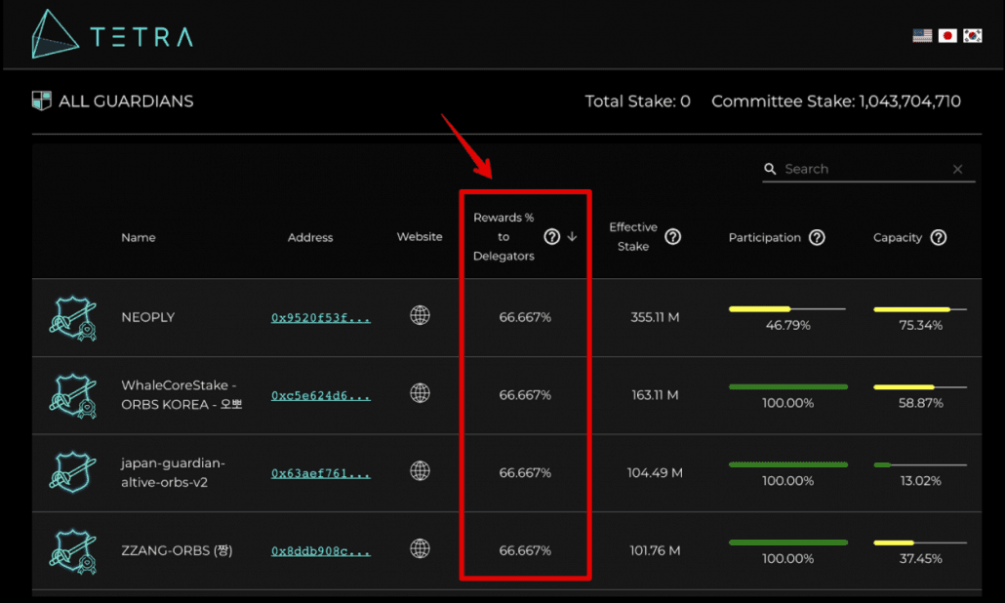The width and height of the screenshot is (1005, 603).
Task: Select WhaleCoreStake - ORBS KOREA name
Action: pos(181,395)
